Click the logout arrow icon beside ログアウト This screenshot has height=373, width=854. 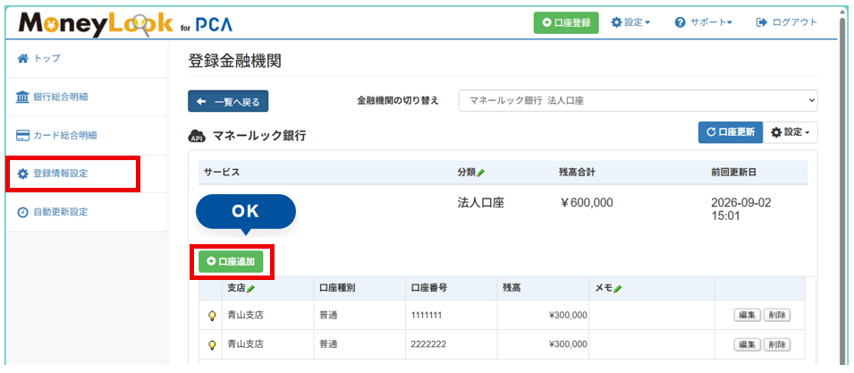pyautogui.click(x=761, y=22)
